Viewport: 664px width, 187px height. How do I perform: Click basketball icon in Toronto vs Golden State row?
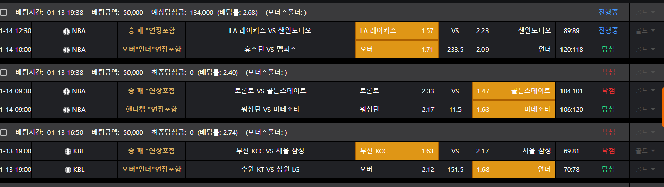coord(66,91)
